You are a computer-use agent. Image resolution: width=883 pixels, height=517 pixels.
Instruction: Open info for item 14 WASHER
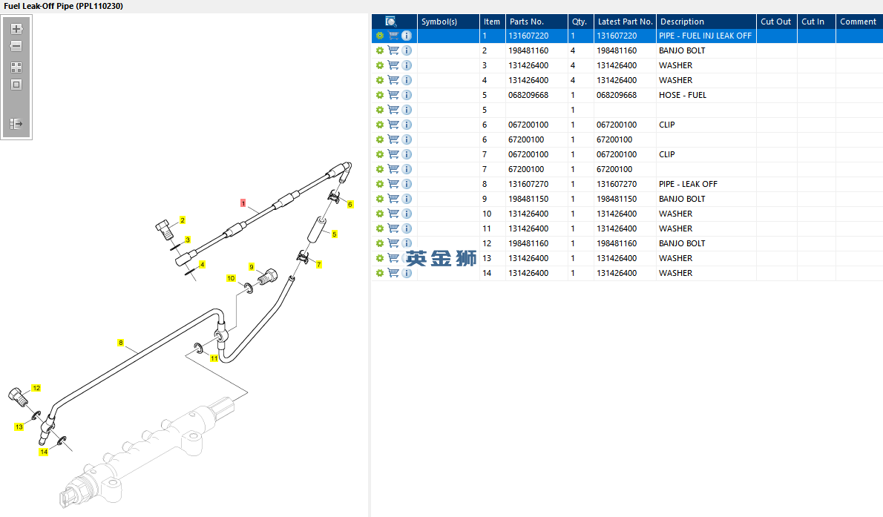(407, 273)
